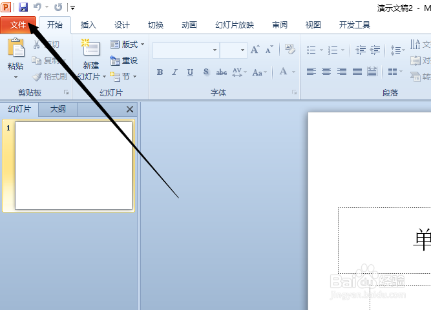
Task: Switch to the 视图 view tab
Action: click(313, 25)
